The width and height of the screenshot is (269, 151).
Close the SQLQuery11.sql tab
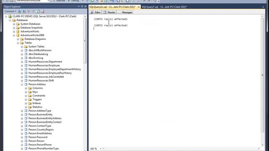[x=139, y=7]
